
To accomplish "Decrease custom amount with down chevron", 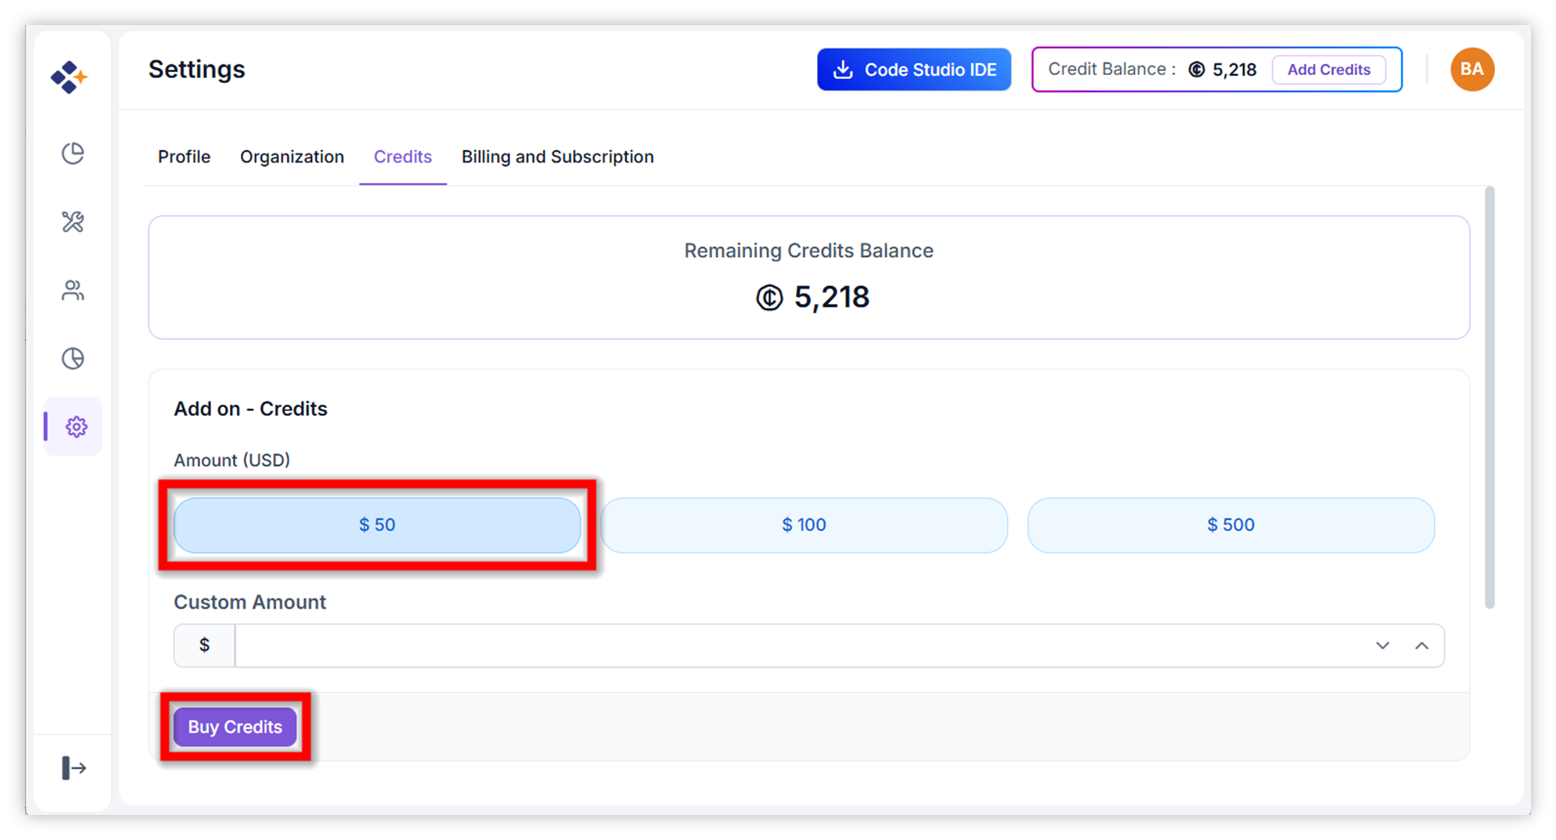I will point(1382,645).
